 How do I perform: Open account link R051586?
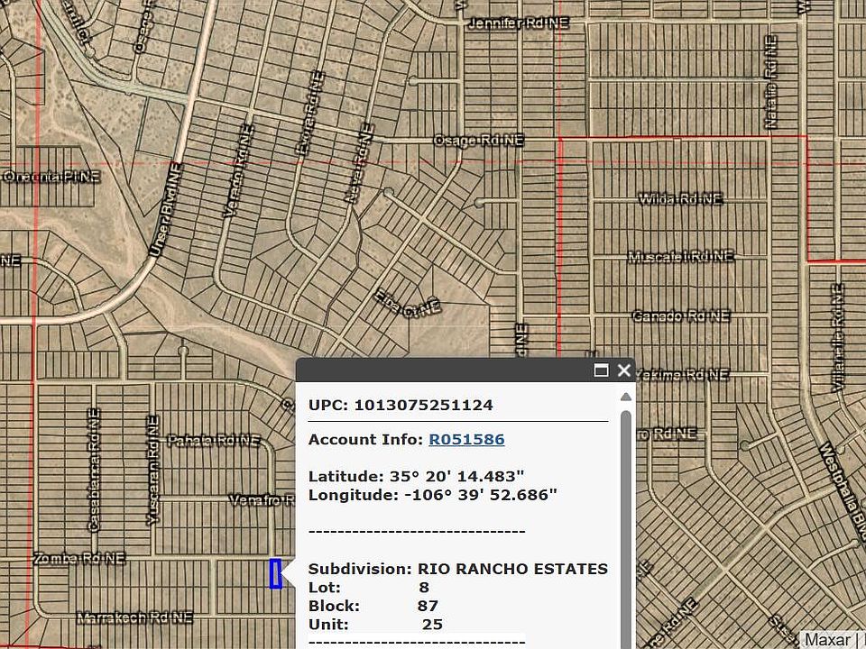(466, 439)
